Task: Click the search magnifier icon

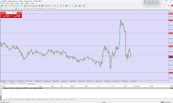Action: click(x=169, y=6)
